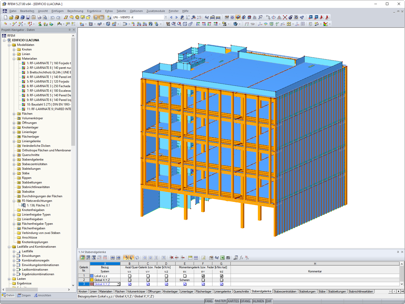Viewport: 405px width, 304px height.
Task: Switch navigator to Zeigen tab
Action: [24, 295]
